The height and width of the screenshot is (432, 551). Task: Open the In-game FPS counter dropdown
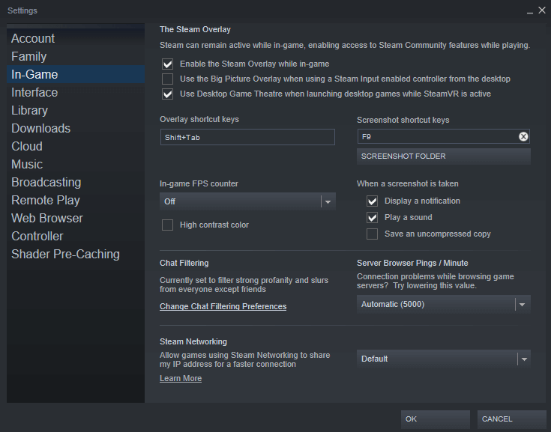click(247, 201)
